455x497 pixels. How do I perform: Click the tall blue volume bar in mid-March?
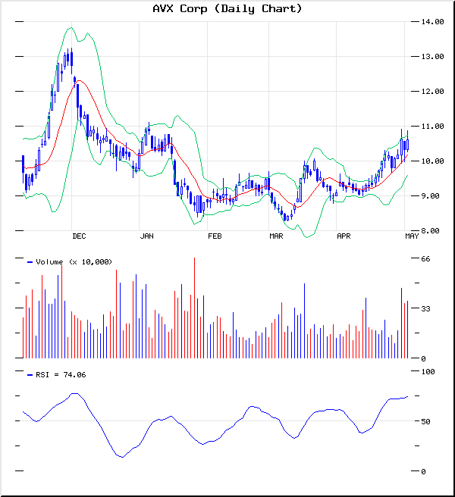[304, 320]
